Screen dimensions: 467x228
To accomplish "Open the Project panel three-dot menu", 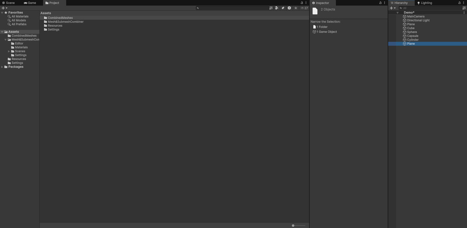I will [x=306, y=3].
